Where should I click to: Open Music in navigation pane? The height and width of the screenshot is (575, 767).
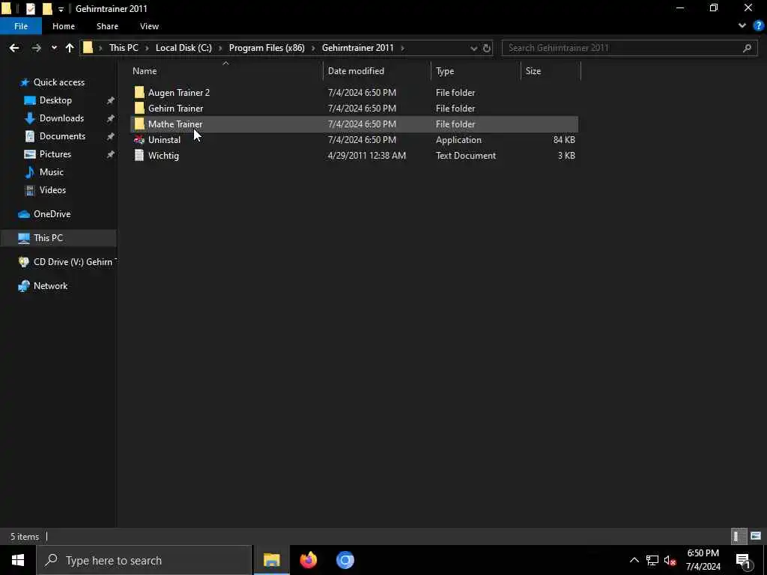point(52,172)
